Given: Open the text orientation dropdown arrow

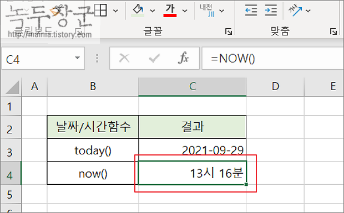Looking at the screenshot, I should pyautogui.click(x=308, y=11).
